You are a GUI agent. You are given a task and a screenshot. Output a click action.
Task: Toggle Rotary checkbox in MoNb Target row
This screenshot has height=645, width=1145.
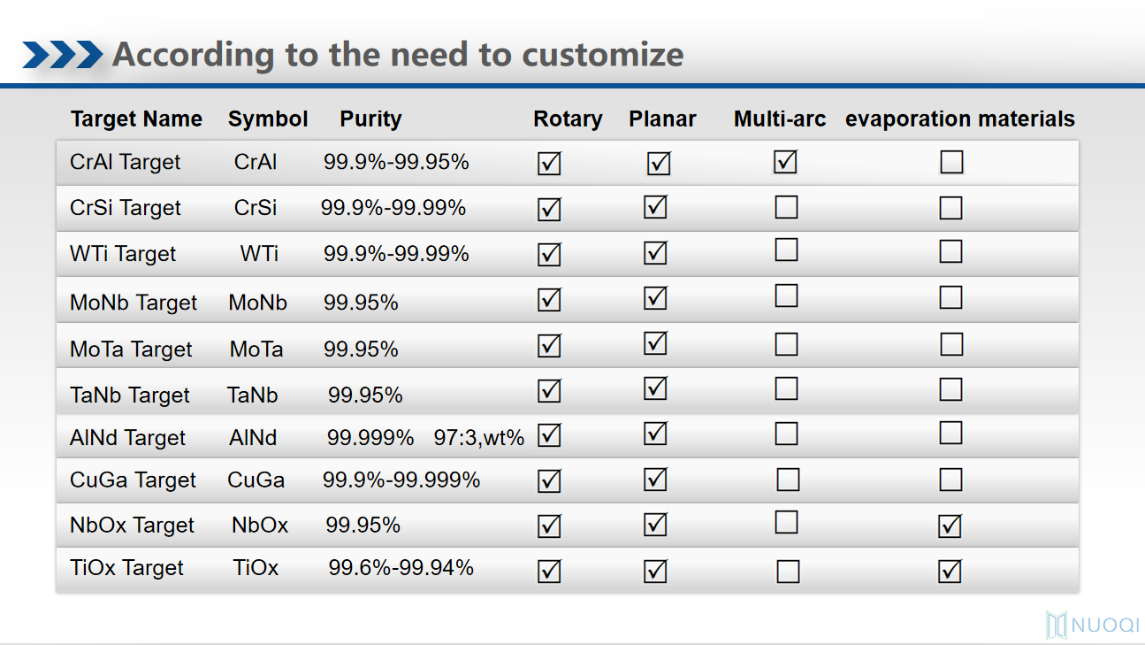coord(549,300)
